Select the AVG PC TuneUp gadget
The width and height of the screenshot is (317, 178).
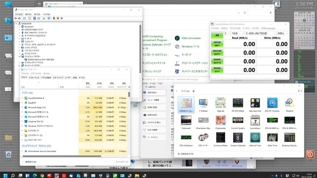272,104
